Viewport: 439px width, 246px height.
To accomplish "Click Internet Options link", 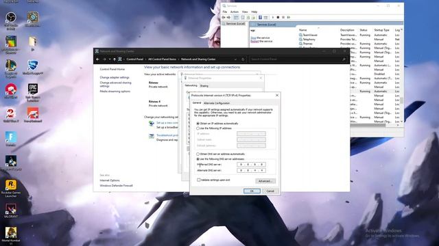I will [110, 180].
